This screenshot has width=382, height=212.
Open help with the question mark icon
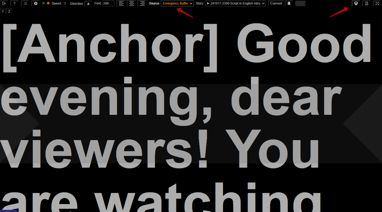click(15, 3)
